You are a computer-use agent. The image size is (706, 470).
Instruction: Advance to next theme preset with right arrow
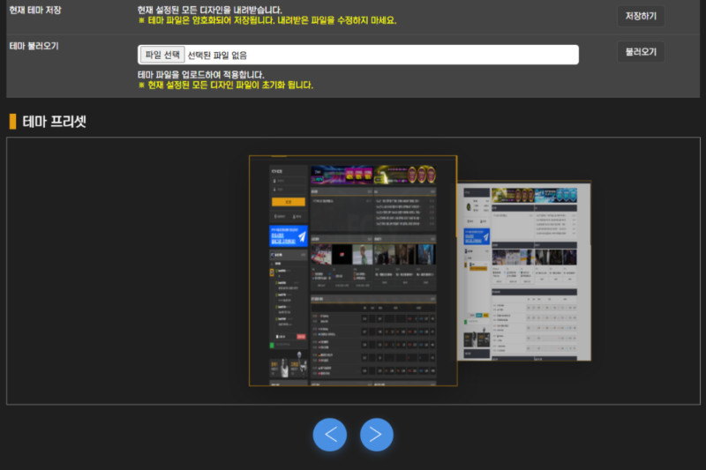click(x=376, y=434)
